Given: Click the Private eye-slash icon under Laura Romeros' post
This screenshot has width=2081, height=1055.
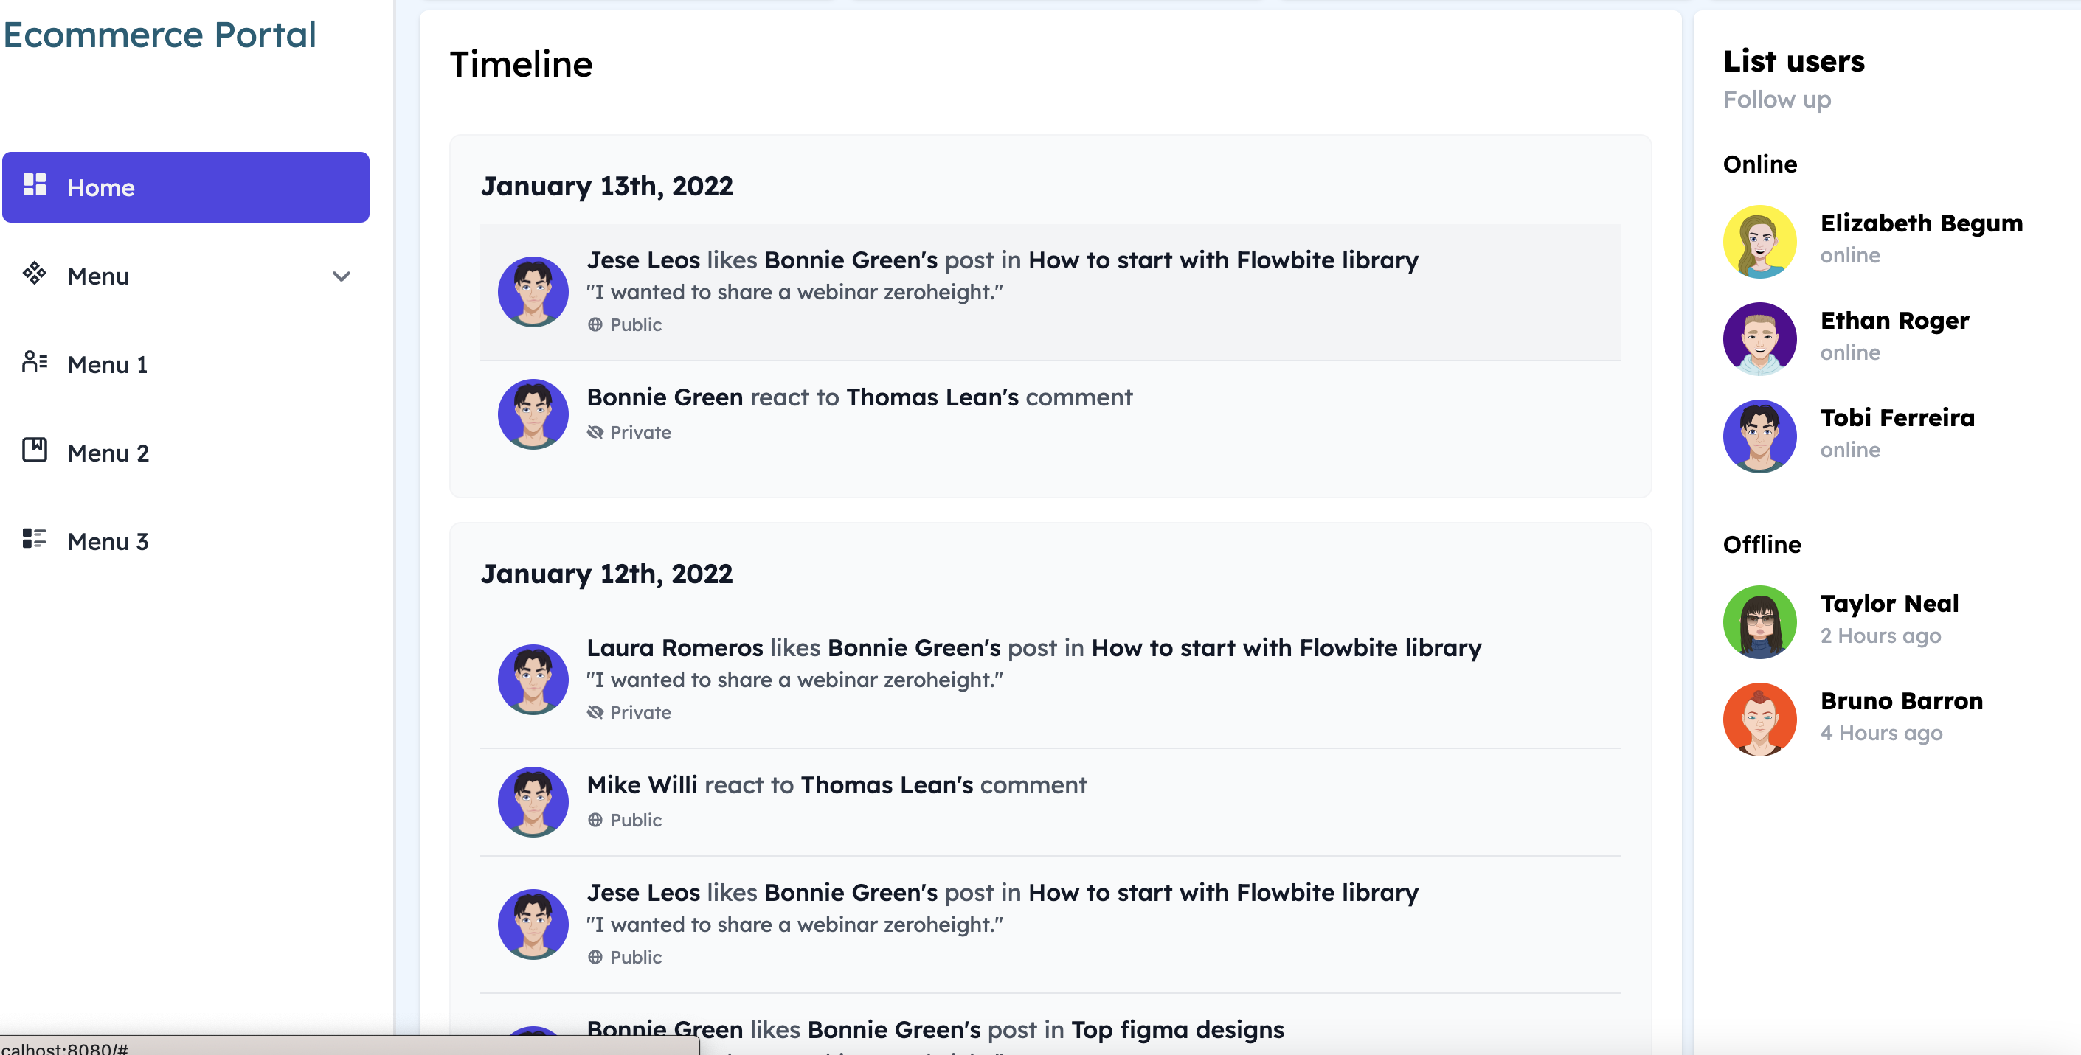Looking at the screenshot, I should pos(595,712).
